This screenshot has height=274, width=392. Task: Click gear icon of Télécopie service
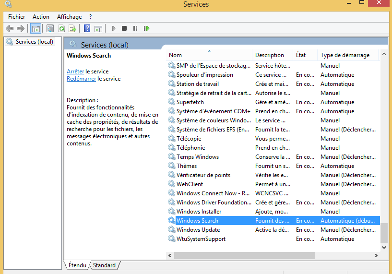point(171,138)
